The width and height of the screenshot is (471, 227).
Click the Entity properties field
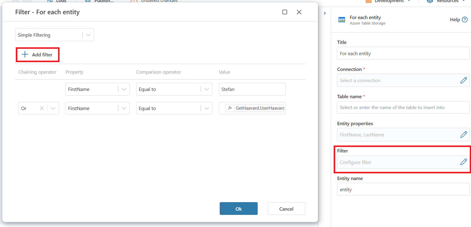point(403,135)
